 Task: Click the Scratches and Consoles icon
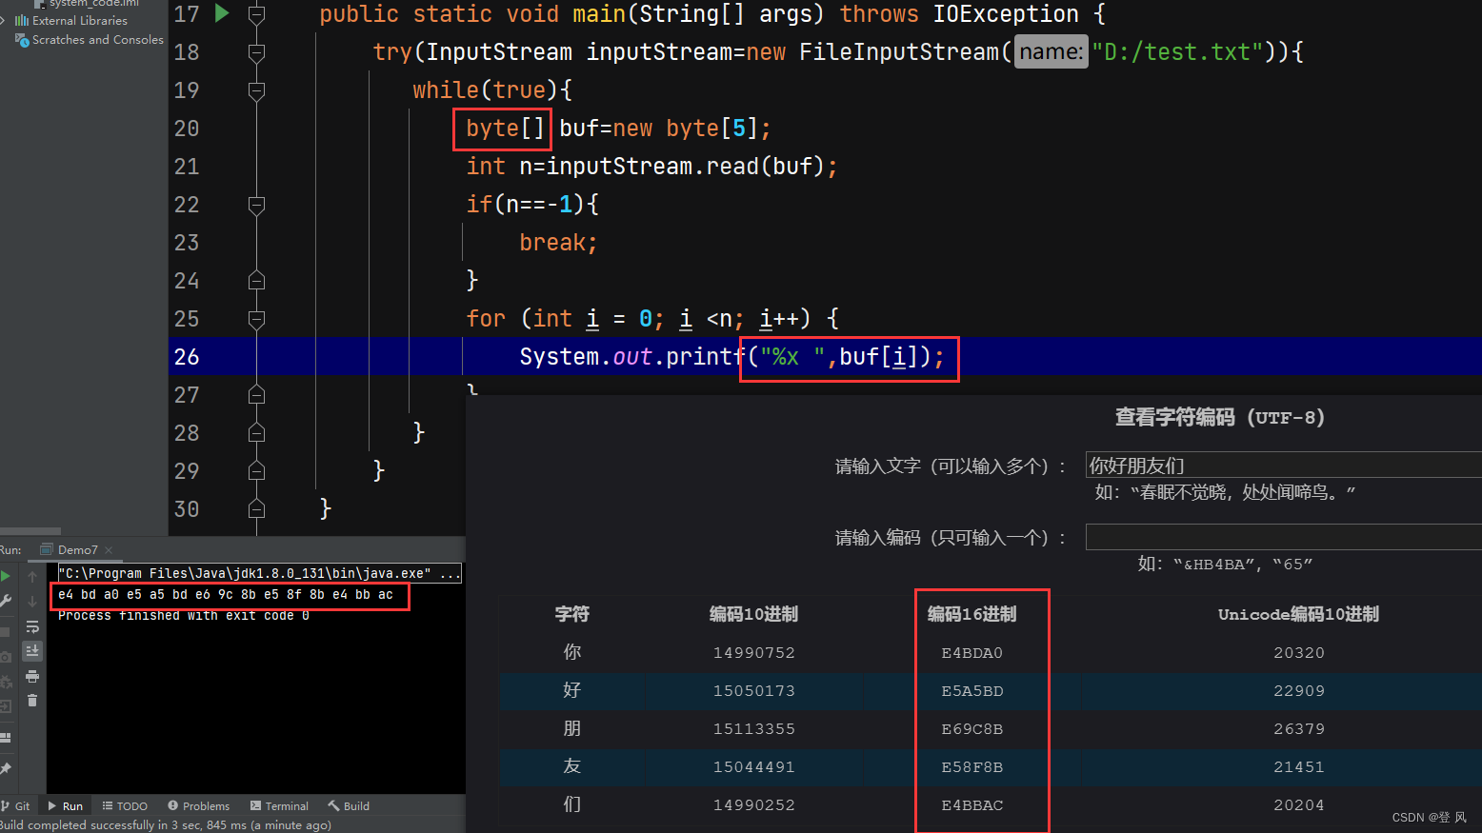(x=22, y=40)
